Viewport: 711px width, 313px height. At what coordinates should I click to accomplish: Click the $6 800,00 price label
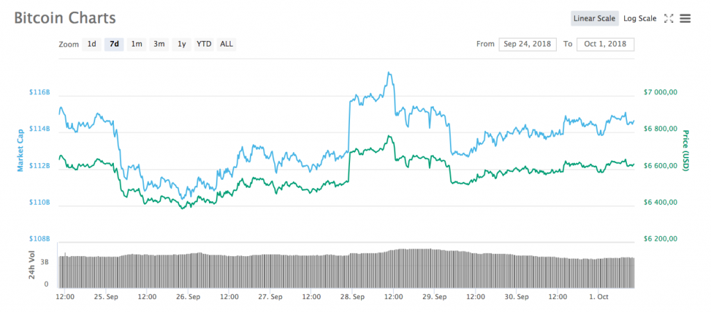point(660,128)
